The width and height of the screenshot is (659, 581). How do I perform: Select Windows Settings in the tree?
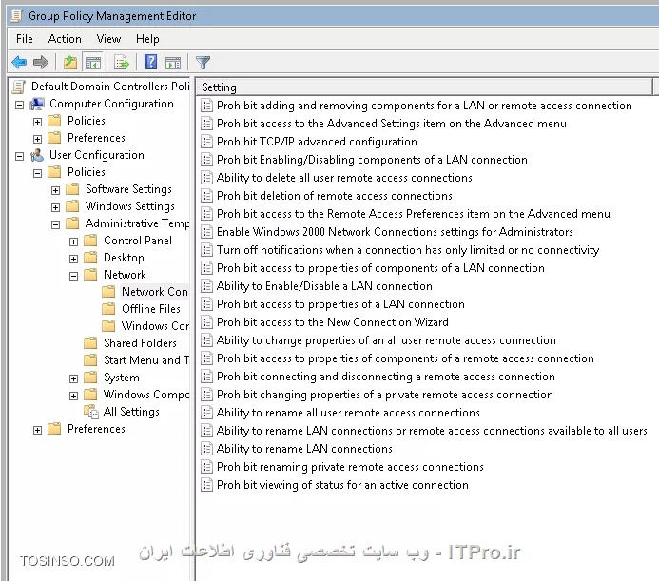point(130,206)
